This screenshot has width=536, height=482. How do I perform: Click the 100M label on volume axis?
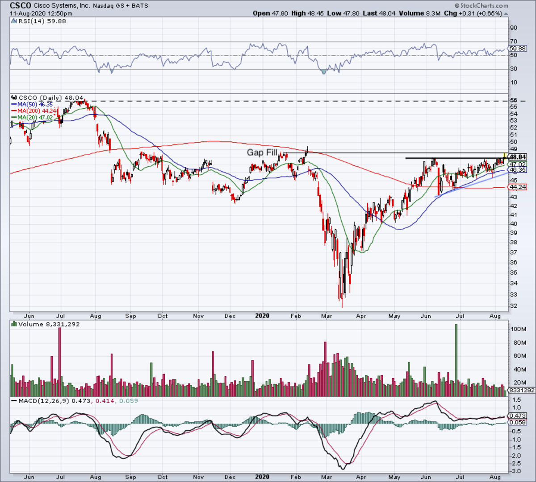tap(518, 329)
